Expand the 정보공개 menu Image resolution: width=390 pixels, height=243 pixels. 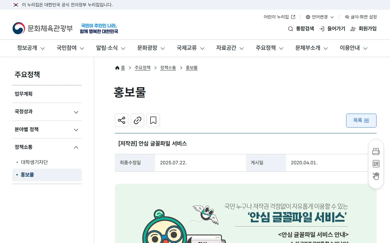coord(31,48)
